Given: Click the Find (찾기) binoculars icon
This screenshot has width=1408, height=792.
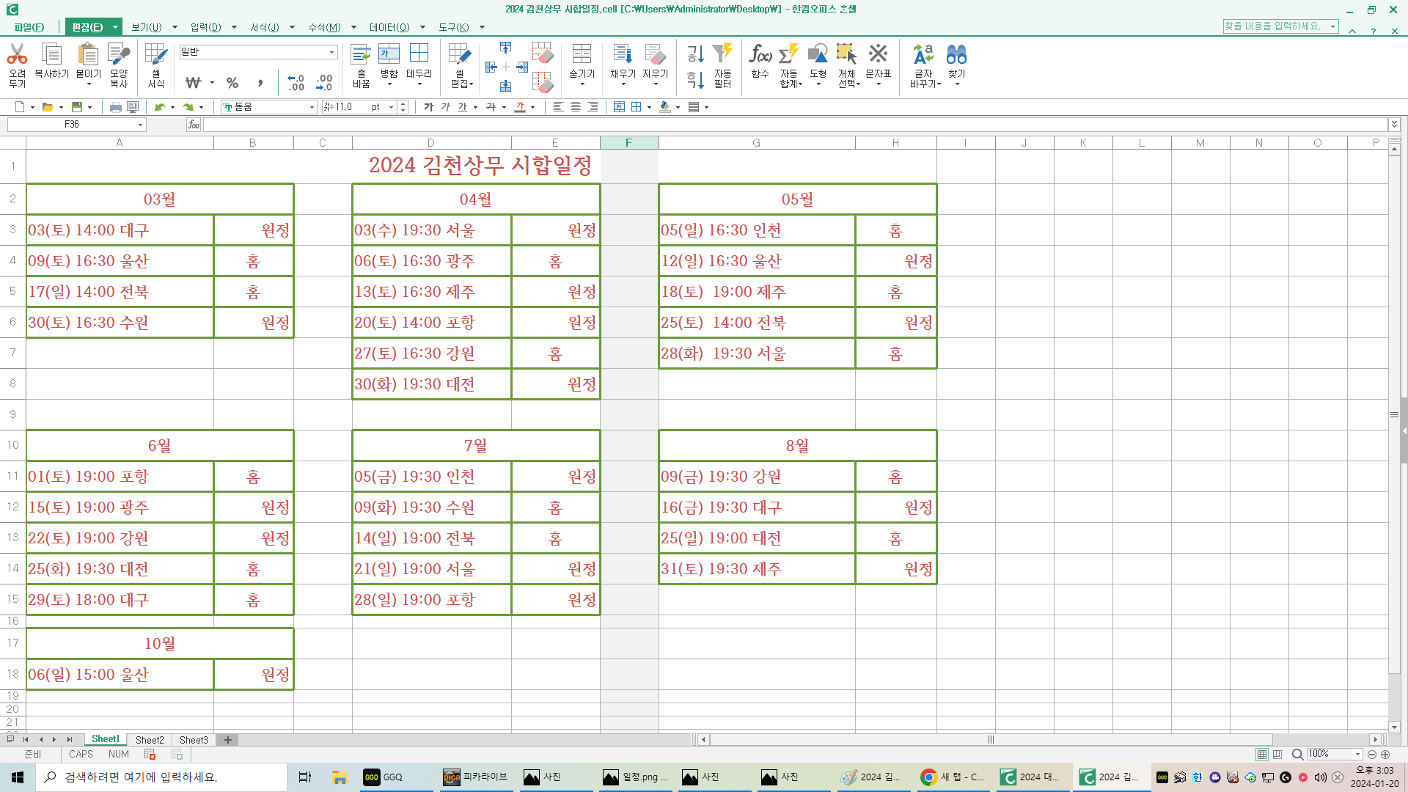Looking at the screenshot, I should click(x=956, y=54).
